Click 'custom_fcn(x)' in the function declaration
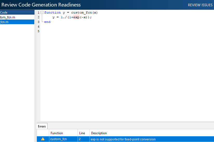The image size is (214, 142). pyautogui.click(x=84, y=12)
